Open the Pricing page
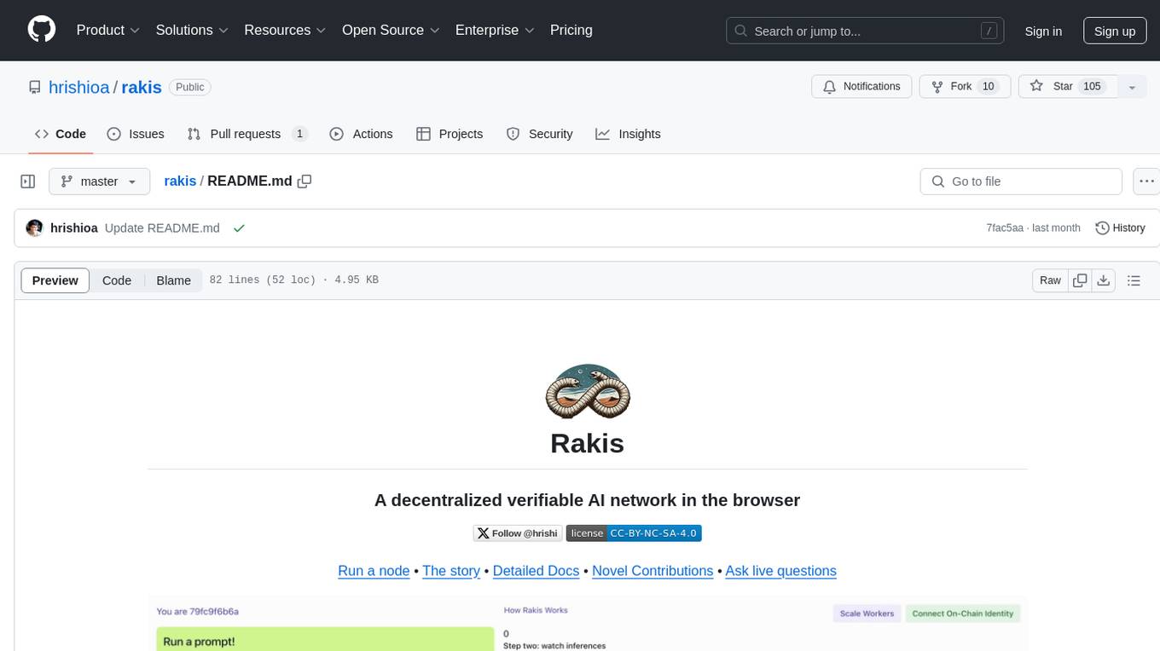This screenshot has width=1160, height=651. [571, 30]
